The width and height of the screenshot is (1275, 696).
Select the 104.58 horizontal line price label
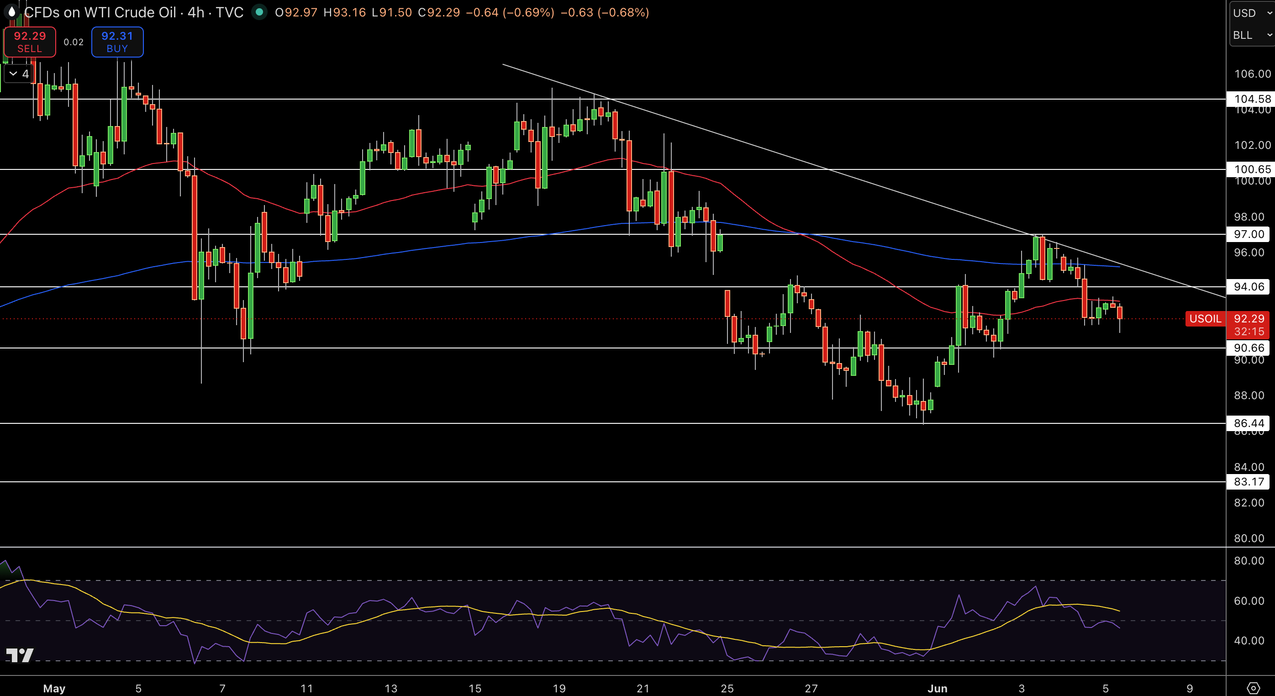pyautogui.click(x=1251, y=99)
